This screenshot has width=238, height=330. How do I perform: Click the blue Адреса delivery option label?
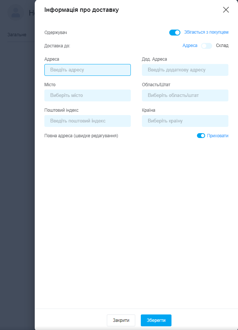coord(190,46)
